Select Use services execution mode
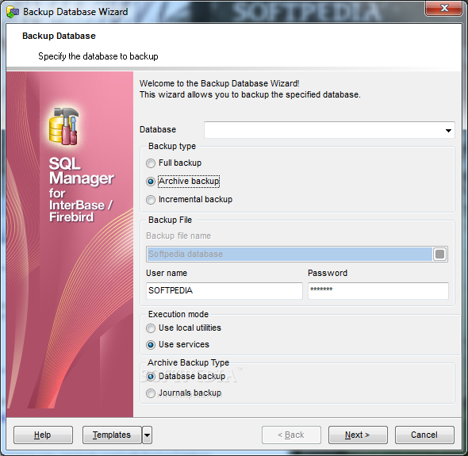468x456 pixels. [x=151, y=345]
